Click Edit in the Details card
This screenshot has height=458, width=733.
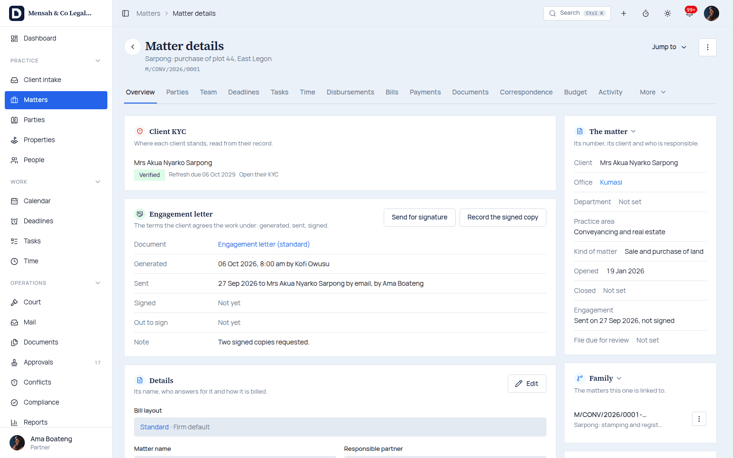(527, 384)
